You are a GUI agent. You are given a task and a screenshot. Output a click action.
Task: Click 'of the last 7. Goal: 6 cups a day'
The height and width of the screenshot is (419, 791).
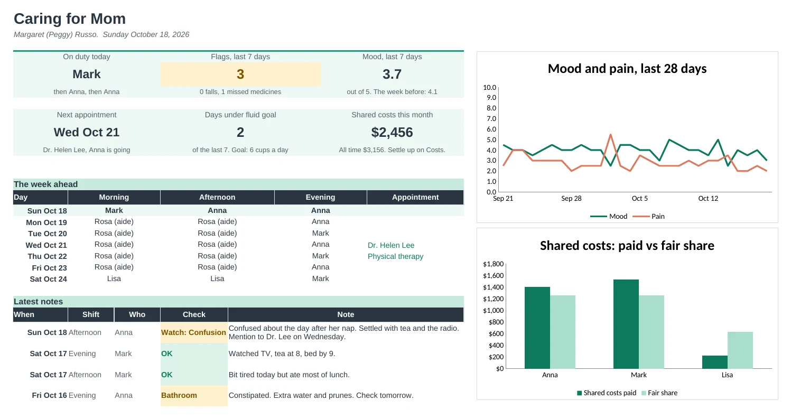point(240,150)
